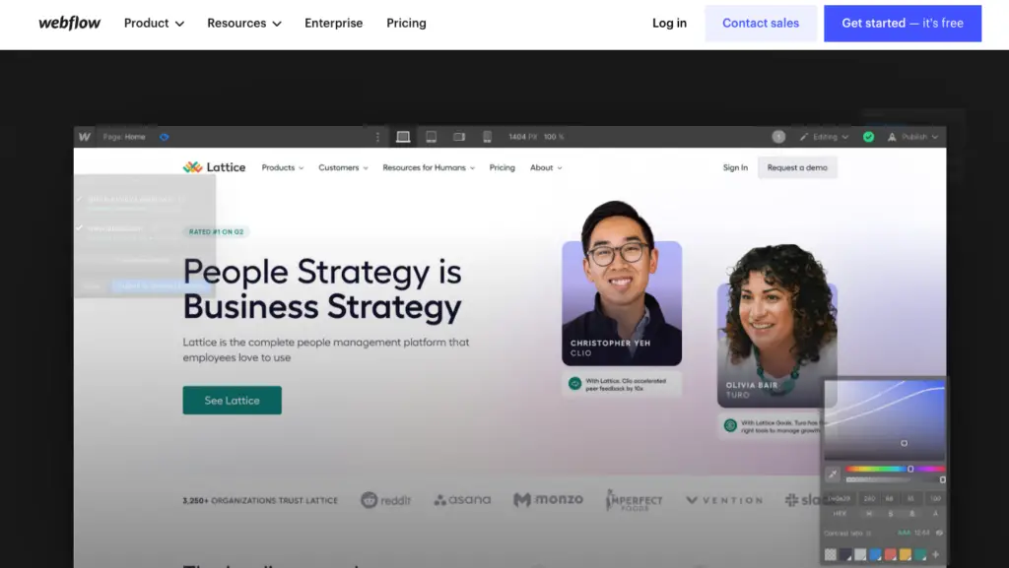1009x568 pixels.
Task: Open the three-dot more options menu
Action: [377, 137]
